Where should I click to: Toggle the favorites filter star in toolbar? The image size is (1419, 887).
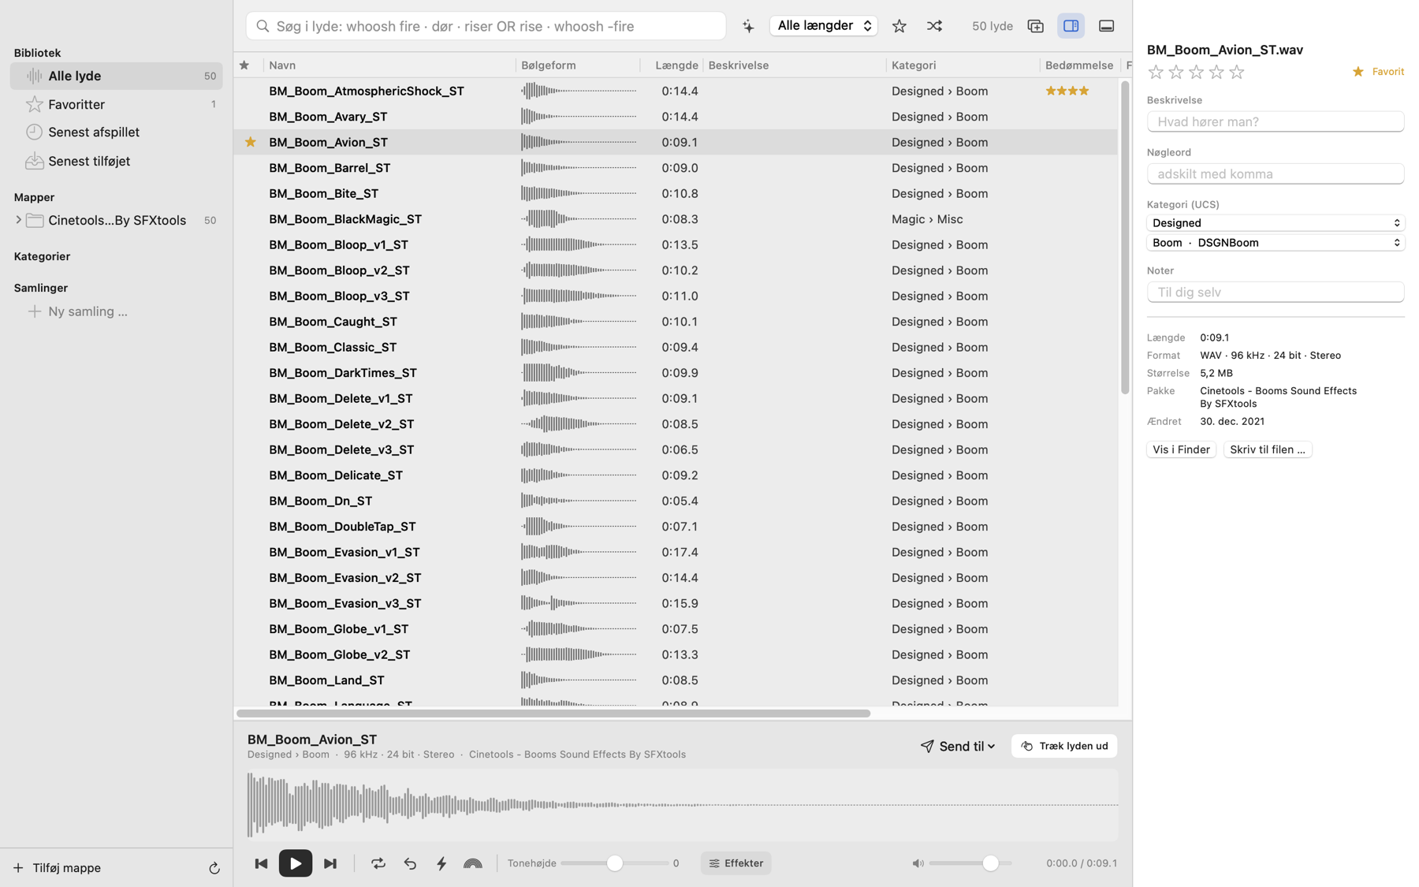[899, 26]
